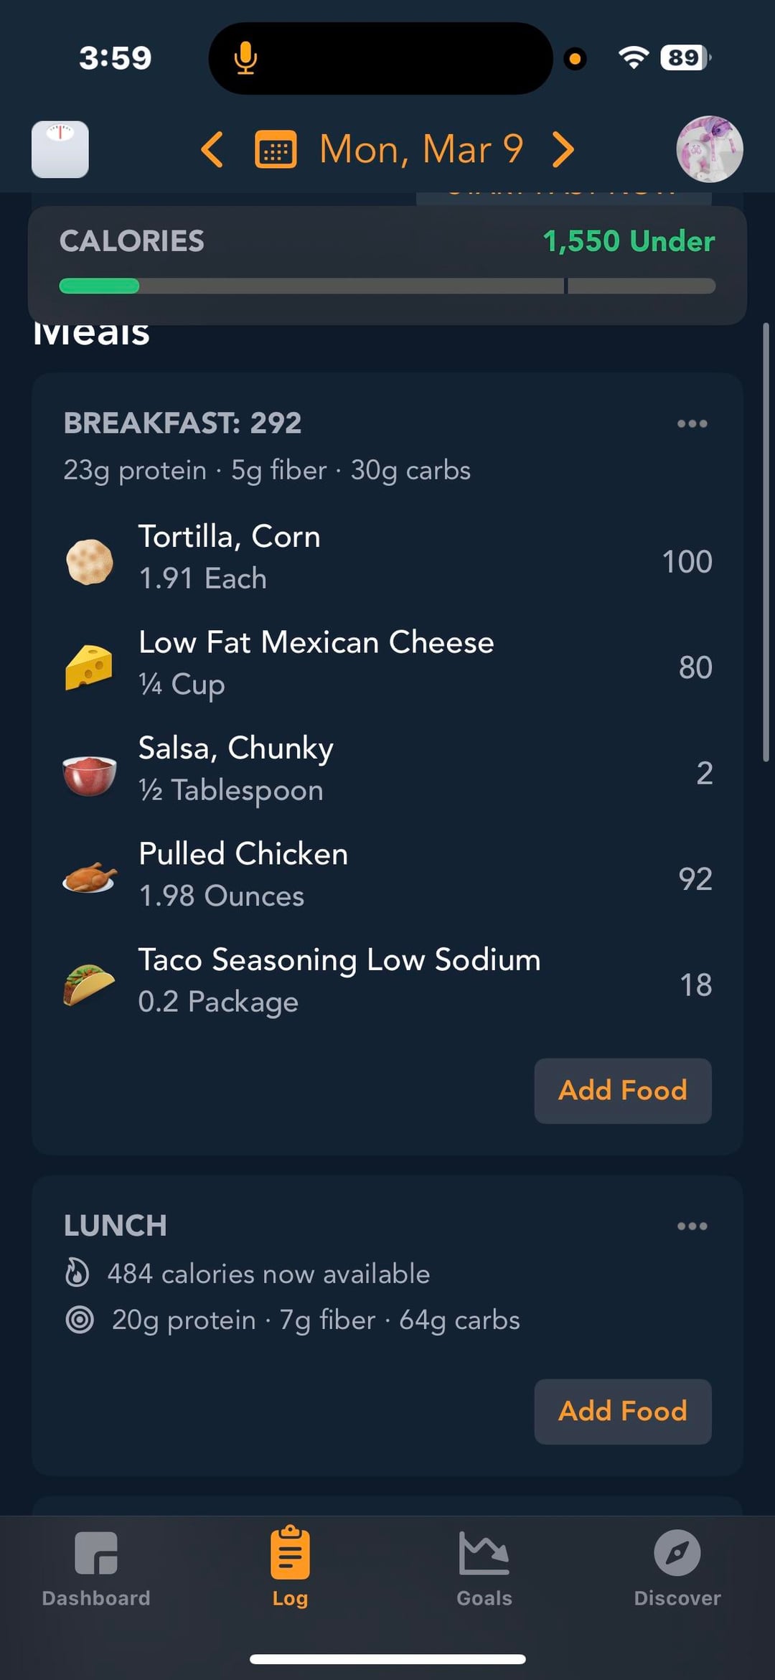The image size is (775, 1680).
Task: Add Food to Lunch
Action: pos(622,1411)
